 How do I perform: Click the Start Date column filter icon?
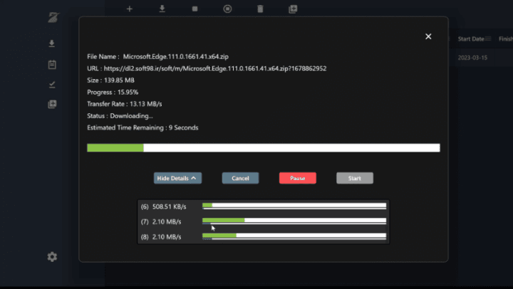pyautogui.click(x=488, y=38)
